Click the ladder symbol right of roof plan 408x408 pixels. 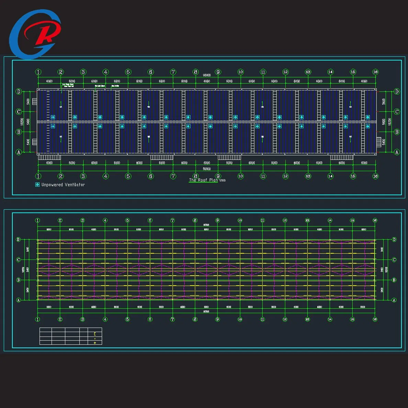click(x=379, y=142)
